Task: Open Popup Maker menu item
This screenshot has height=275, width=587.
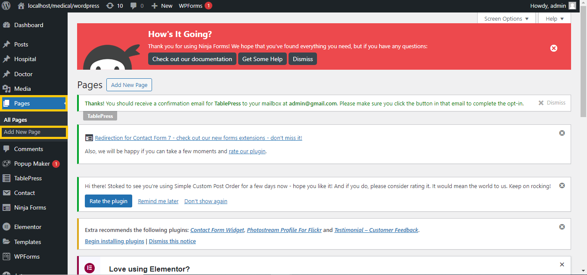Action: [x=32, y=164]
